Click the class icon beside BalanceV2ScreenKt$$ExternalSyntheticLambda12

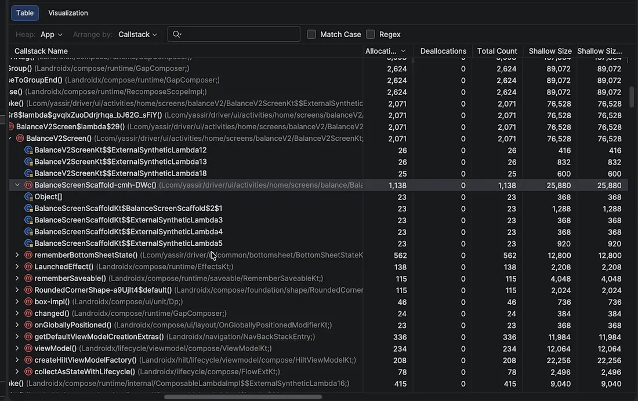click(x=28, y=150)
